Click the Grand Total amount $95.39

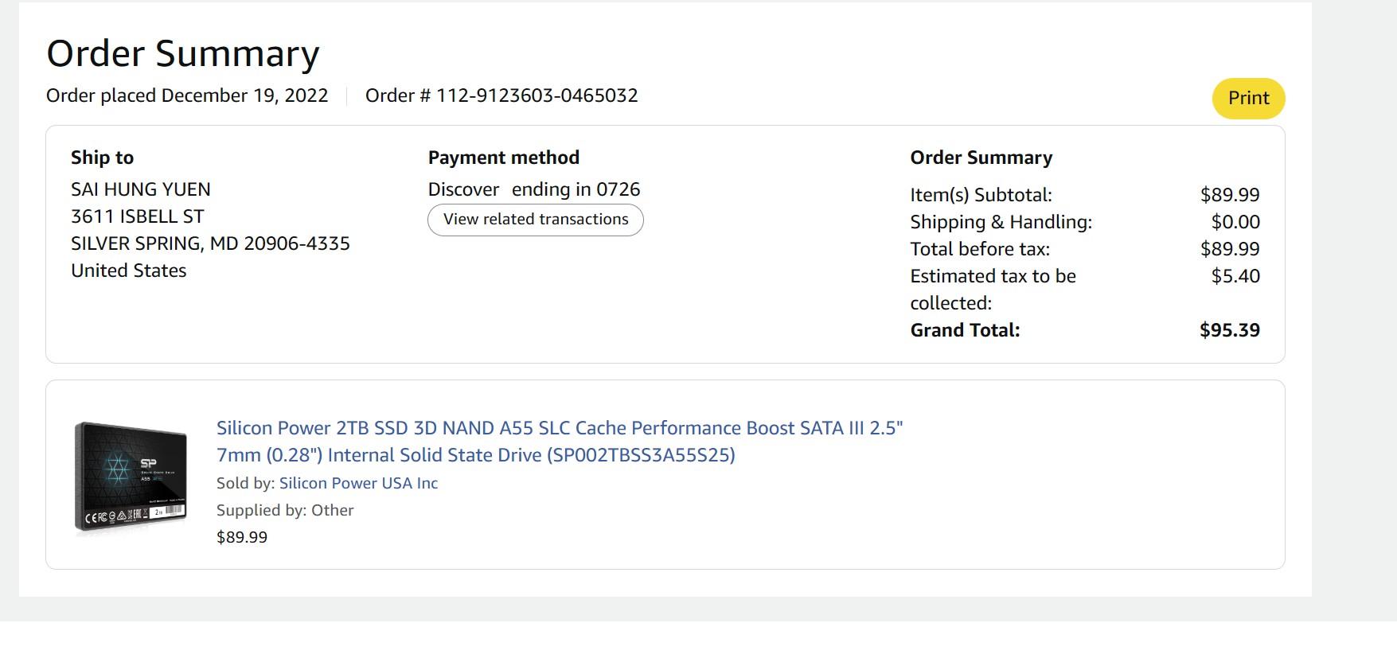(1229, 330)
